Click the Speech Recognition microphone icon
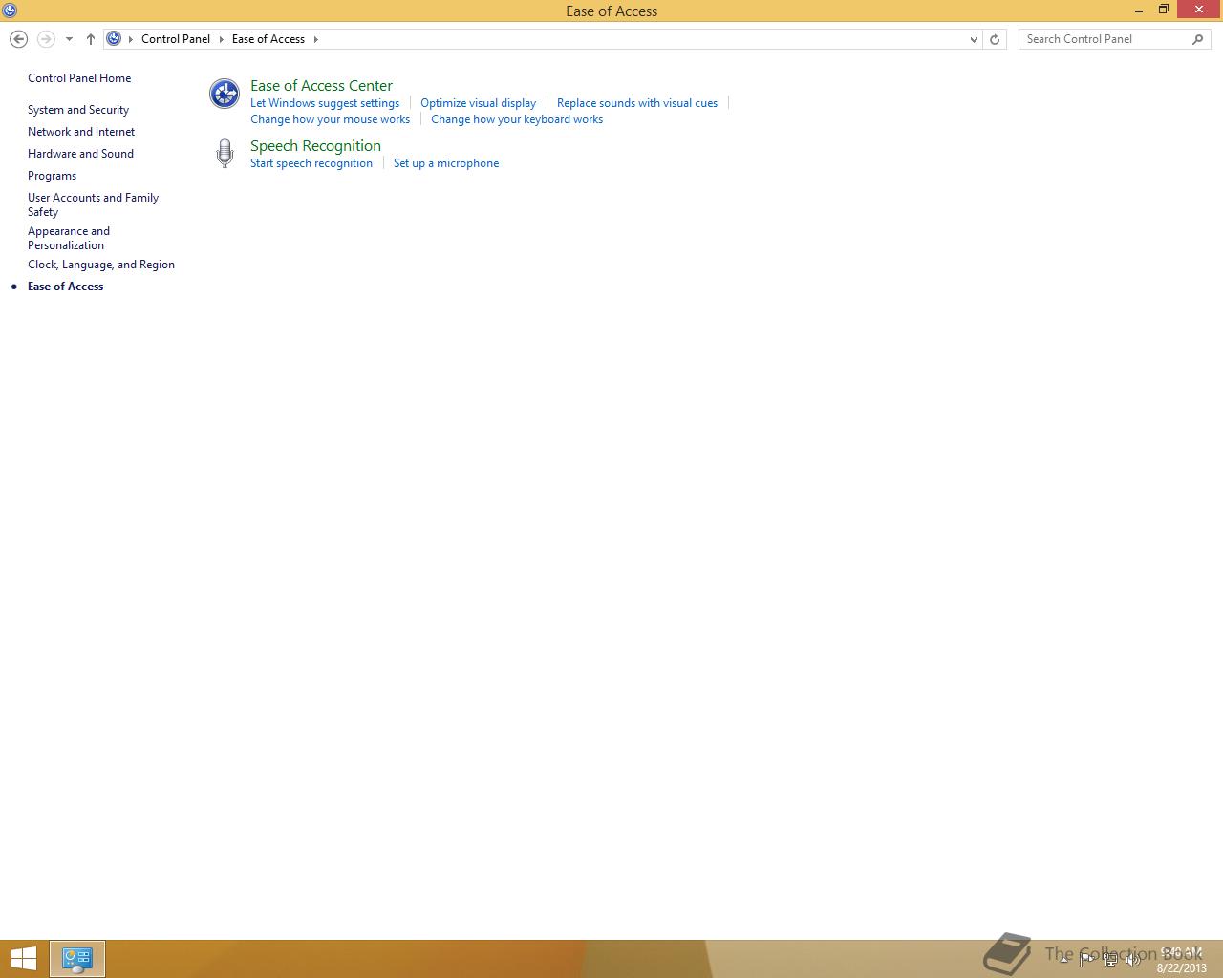 coord(225,154)
